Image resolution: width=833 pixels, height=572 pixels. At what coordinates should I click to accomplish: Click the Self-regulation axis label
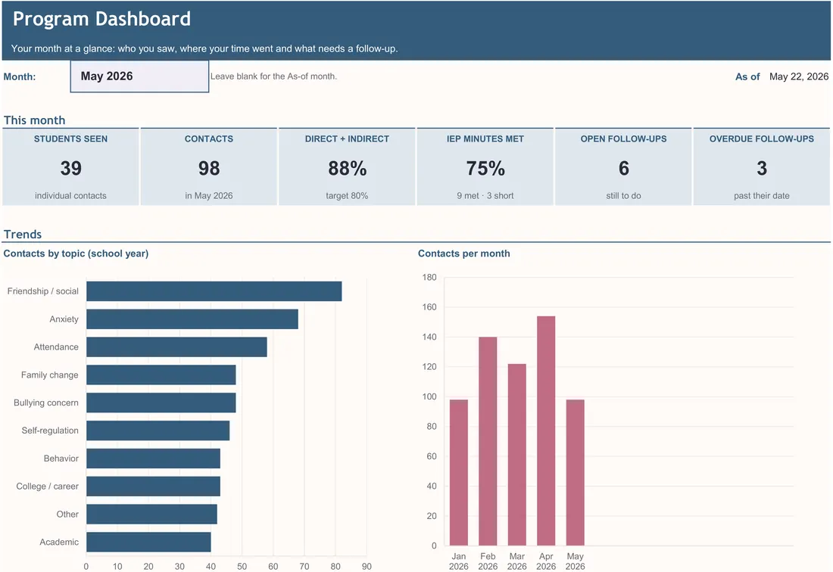coord(49,431)
